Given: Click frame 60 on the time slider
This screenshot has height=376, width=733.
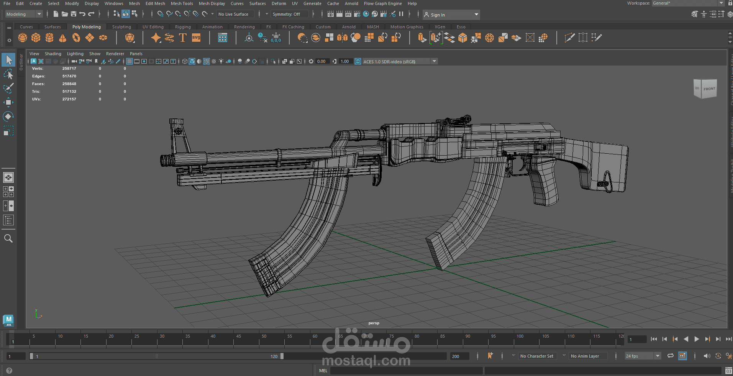Looking at the screenshot, I should 315,339.
